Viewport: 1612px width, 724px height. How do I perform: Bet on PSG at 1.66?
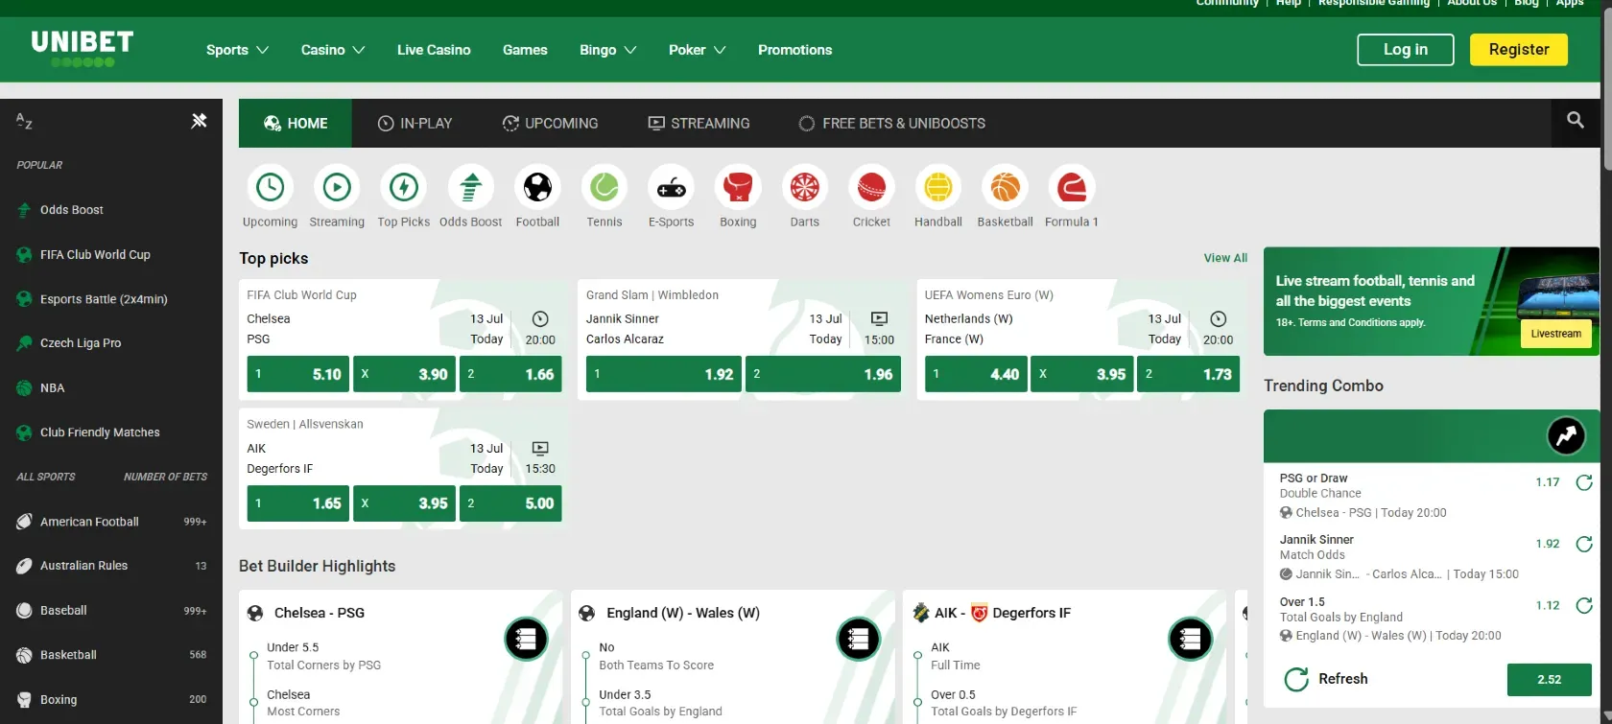pos(510,374)
